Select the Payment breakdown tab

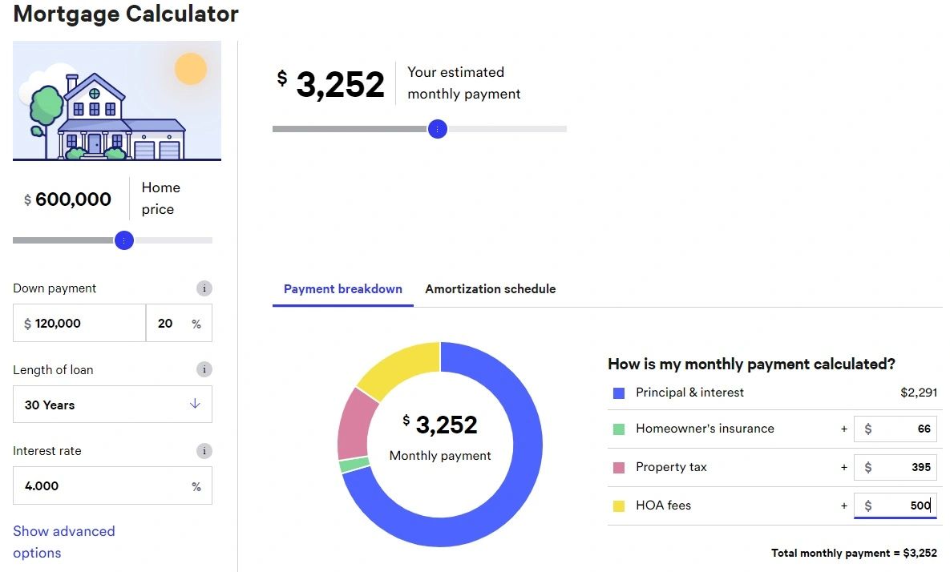pyautogui.click(x=343, y=289)
